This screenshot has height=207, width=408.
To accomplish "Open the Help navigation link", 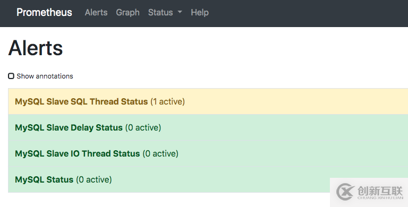I will [x=200, y=13].
